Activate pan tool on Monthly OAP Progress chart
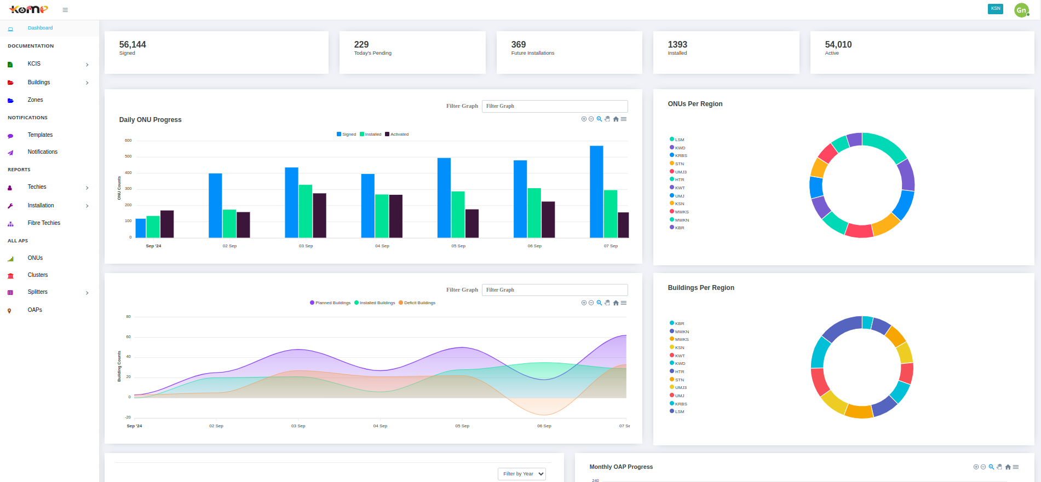1041x482 pixels. point(999,467)
